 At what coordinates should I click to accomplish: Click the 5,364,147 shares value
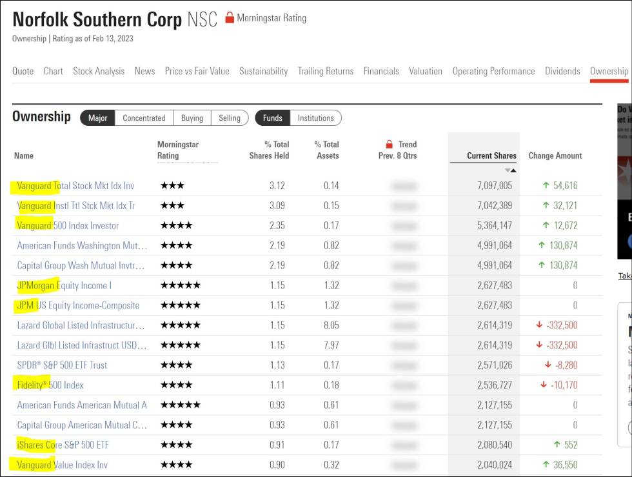pyautogui.click(x=495, y=225)
